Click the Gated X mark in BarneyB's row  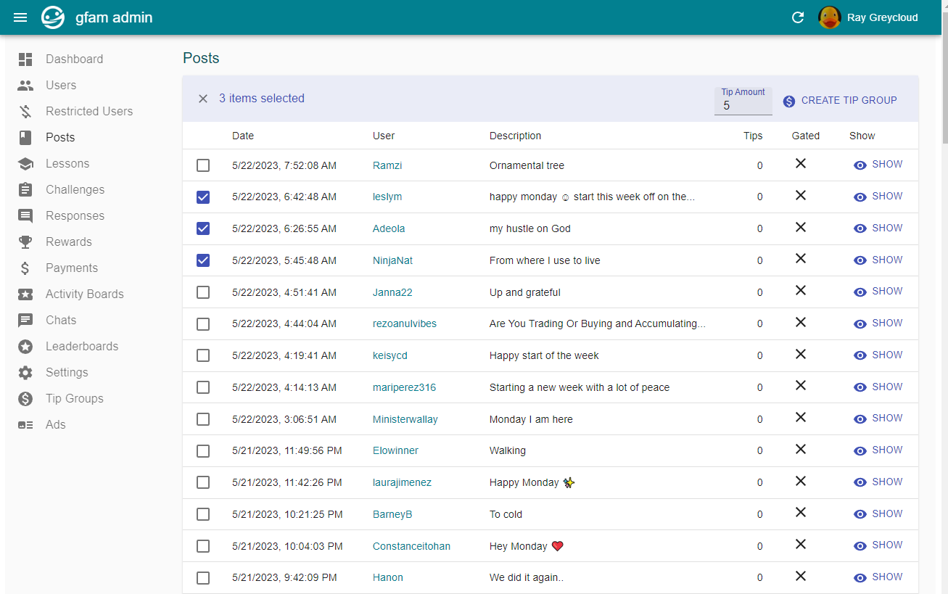(801, 513)
